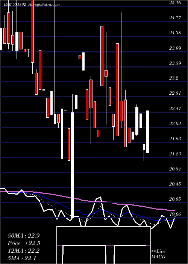This screenshot has height=264, width=188.
Task: Click inside the MACD histogram box
Action: (103, 245)
